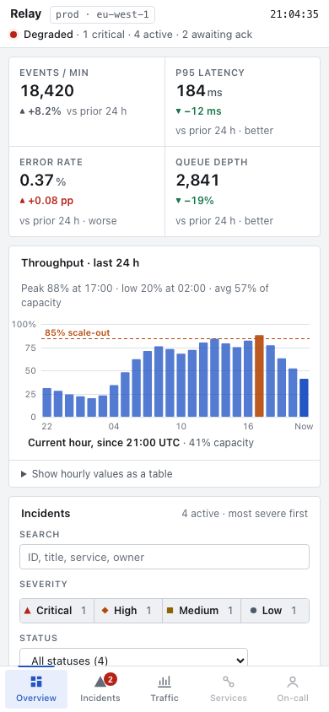The image size is (329, 712).
Task: Click Current hour, since 21:00 UTC caption
Action: point(104,443)
